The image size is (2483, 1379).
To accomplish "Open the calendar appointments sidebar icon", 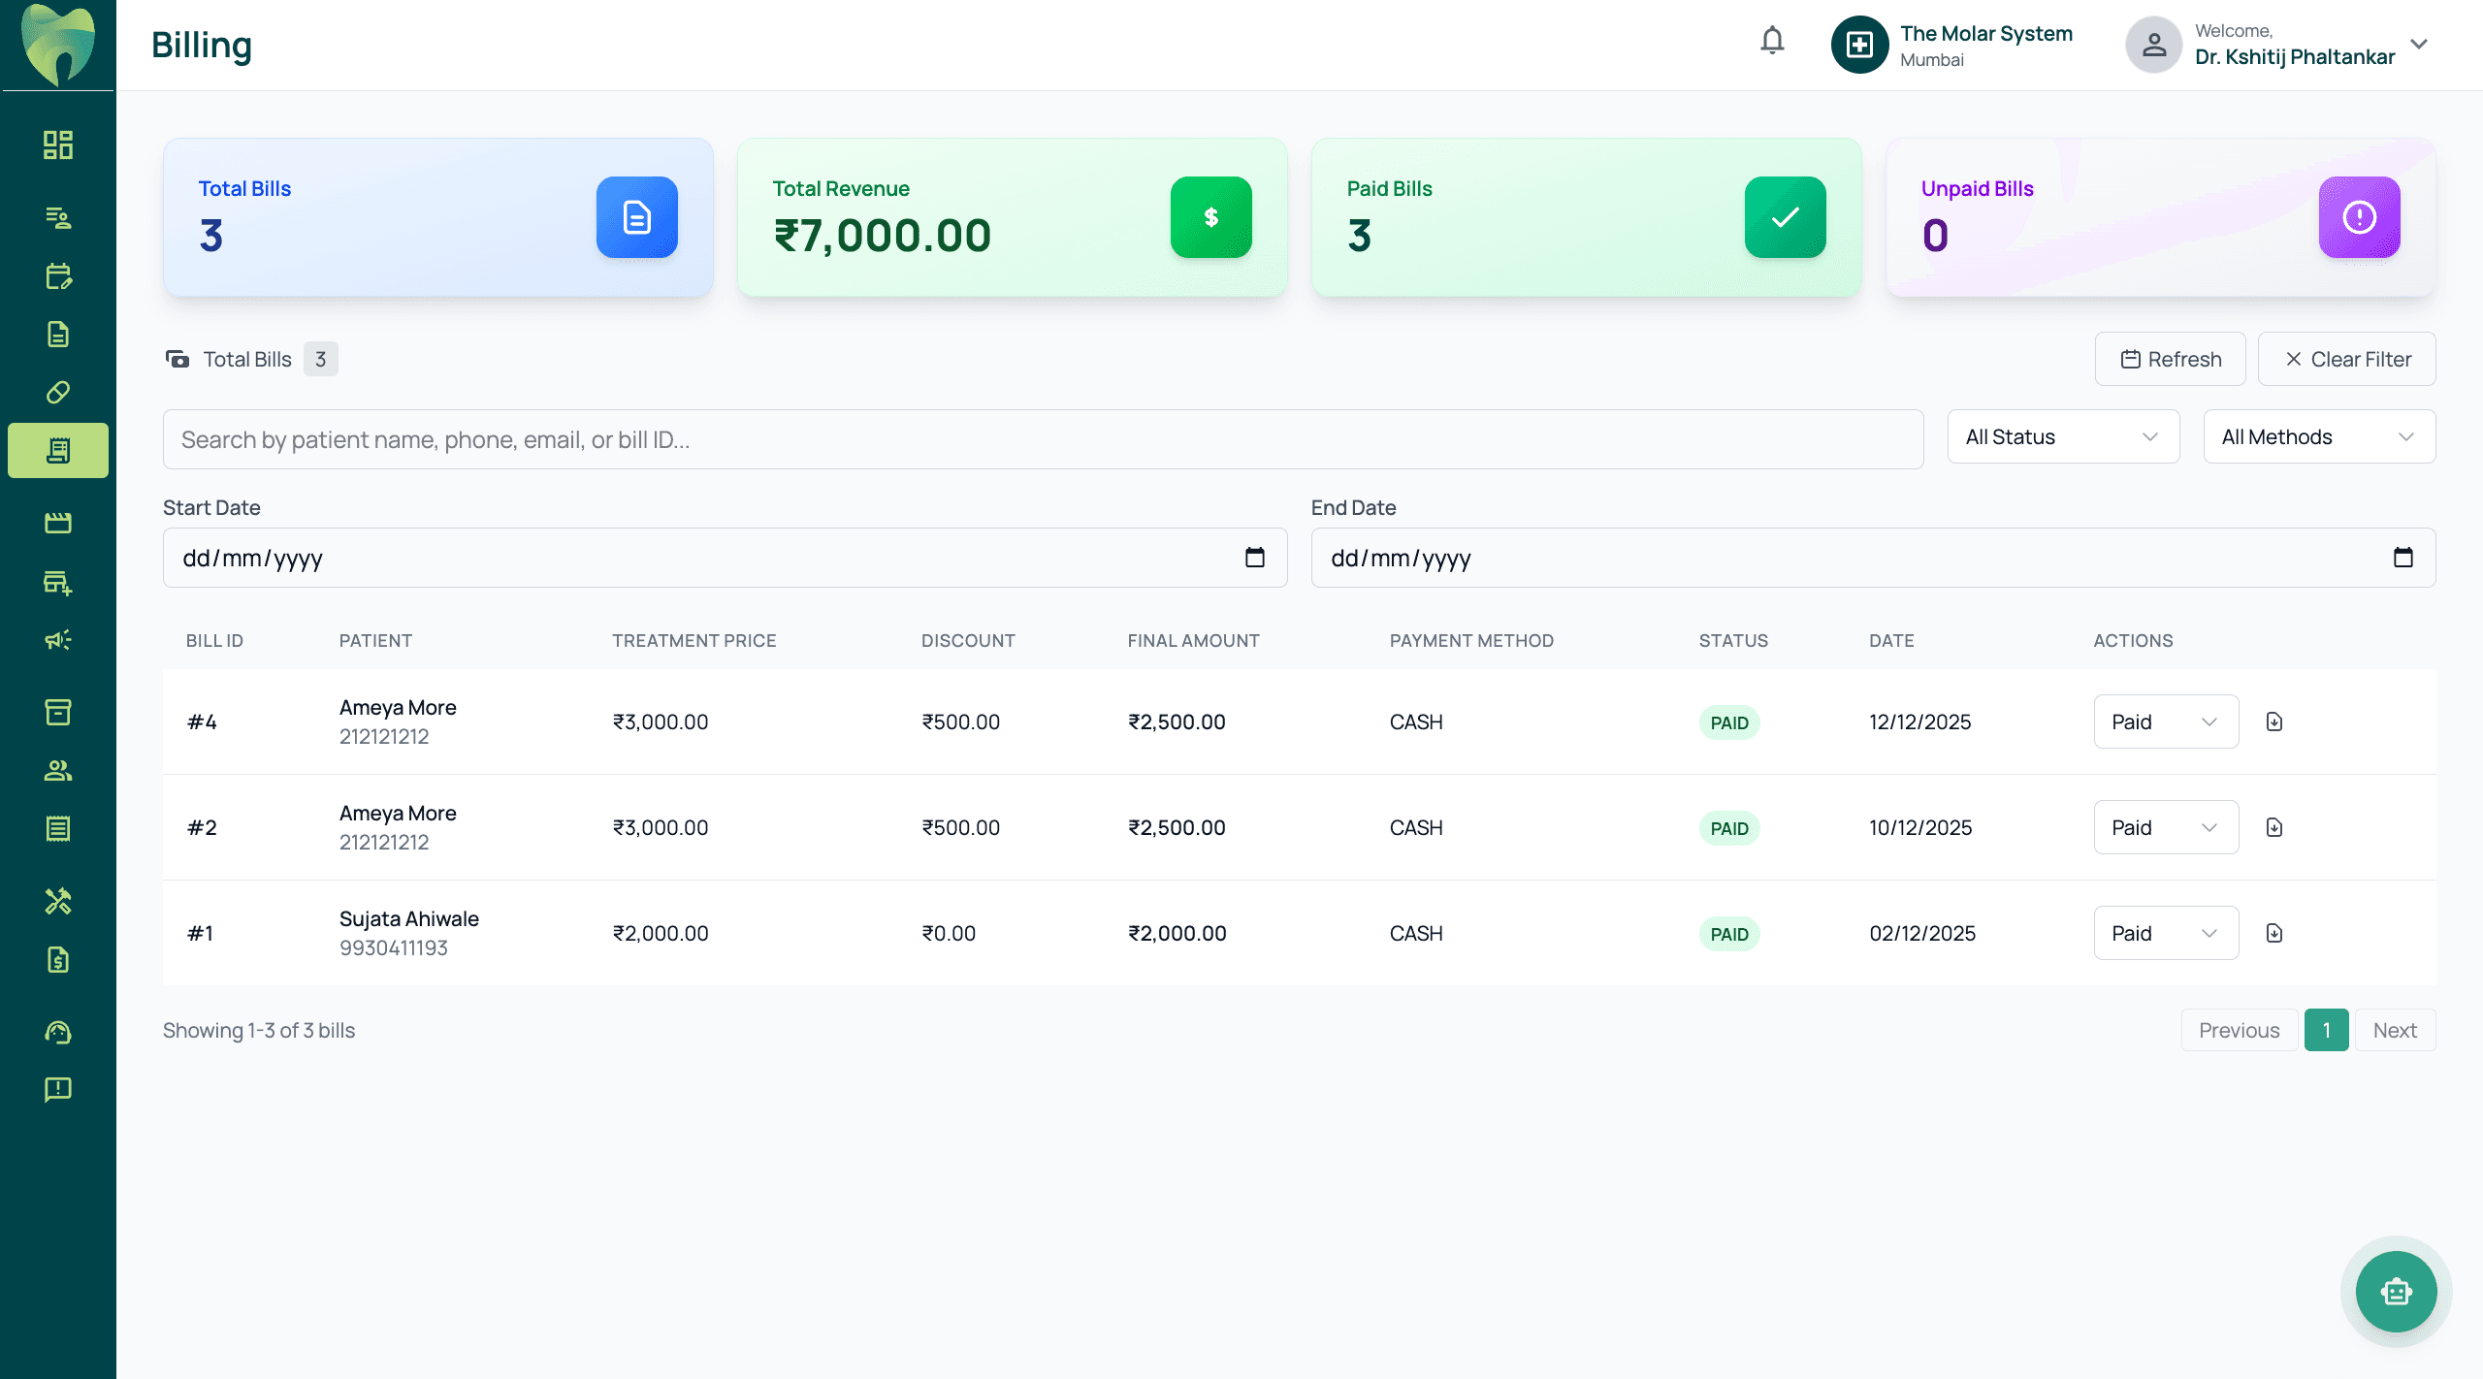I will click(x=58, y=276).
